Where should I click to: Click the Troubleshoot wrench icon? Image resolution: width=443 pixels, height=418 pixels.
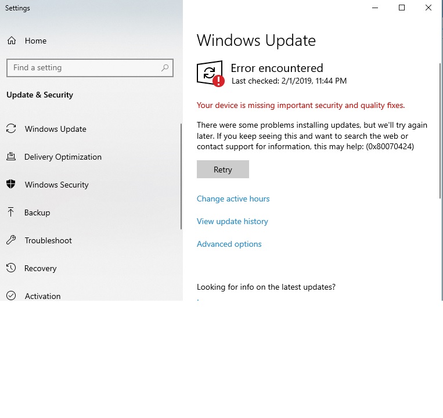tap(11, 240)
